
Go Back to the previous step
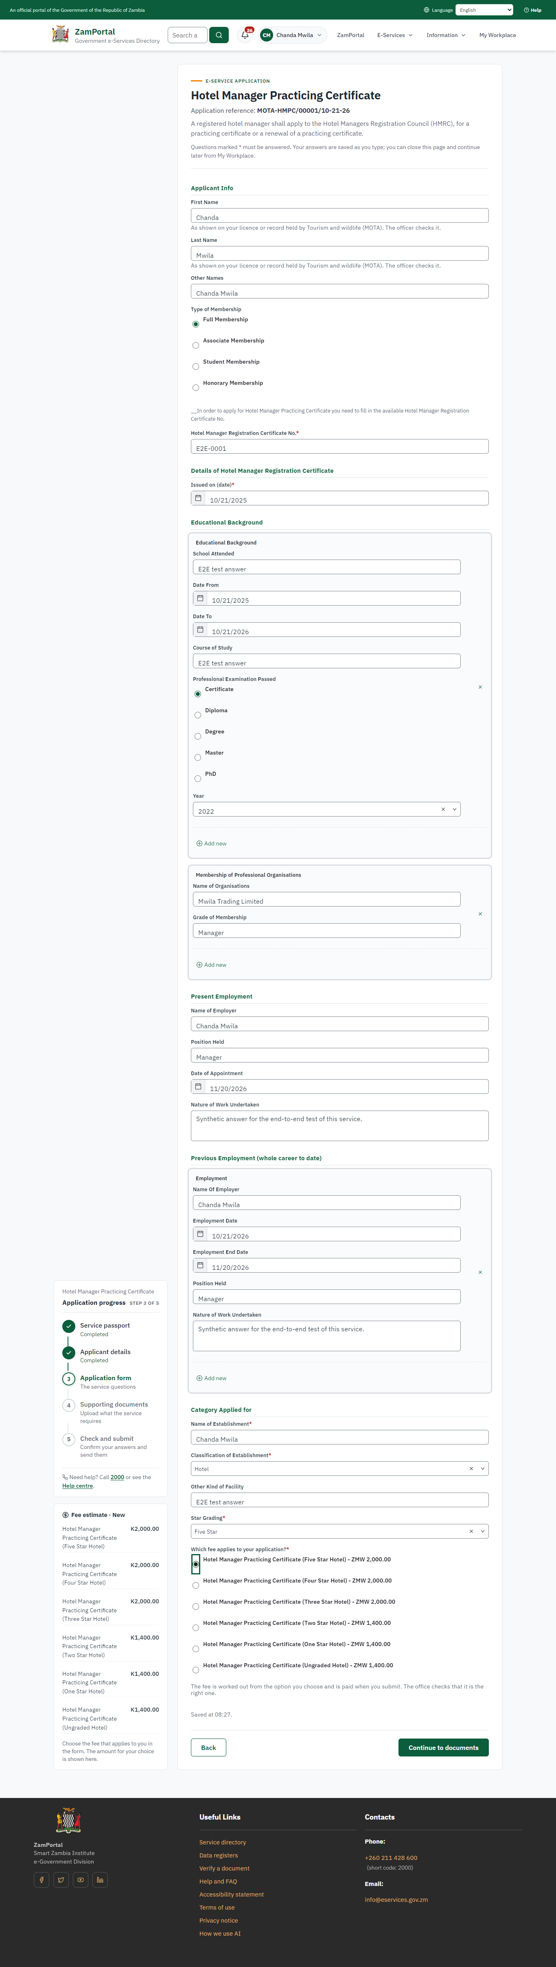coord(208,1747)
